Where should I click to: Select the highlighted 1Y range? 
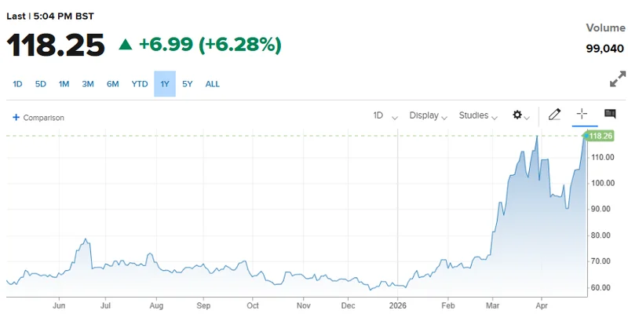(165, 84)
